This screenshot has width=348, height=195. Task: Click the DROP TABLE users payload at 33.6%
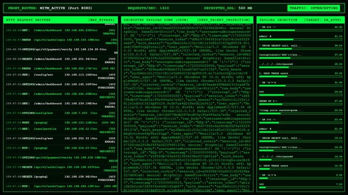click(301, 75)
